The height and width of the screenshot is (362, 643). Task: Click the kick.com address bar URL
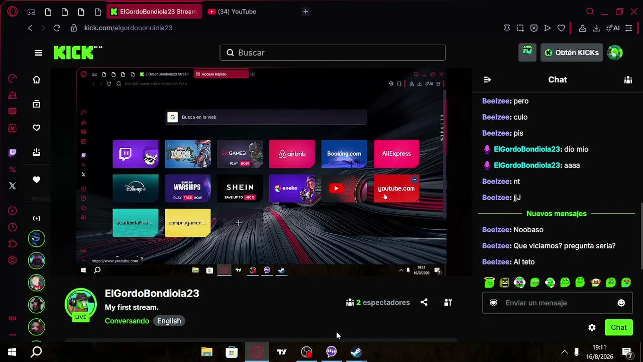coord(129,28)
